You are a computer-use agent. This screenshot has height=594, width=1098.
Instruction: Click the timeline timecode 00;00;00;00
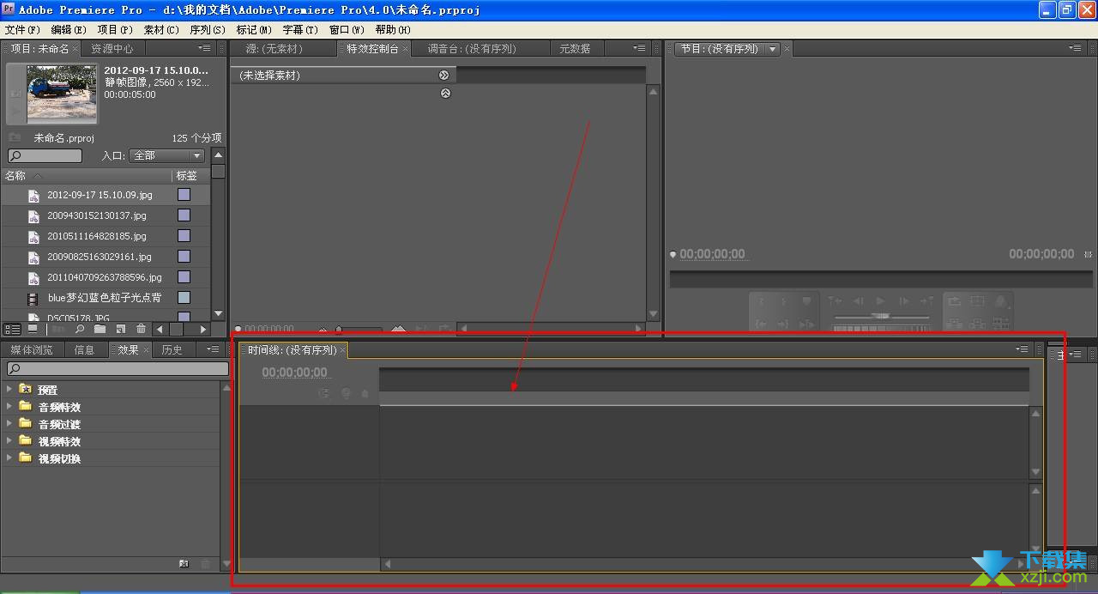[x=295, y=373]
